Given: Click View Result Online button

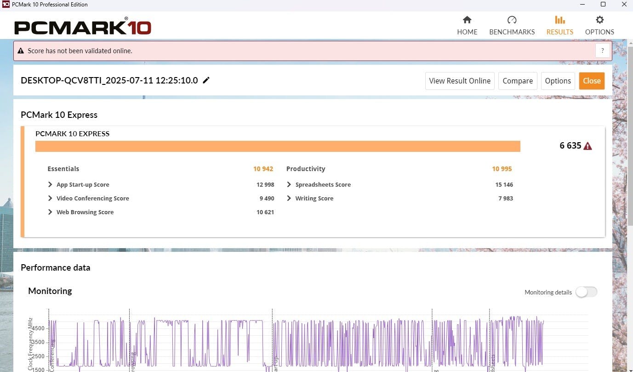Looking at the screenshot, I should click(x=460, y=81).
